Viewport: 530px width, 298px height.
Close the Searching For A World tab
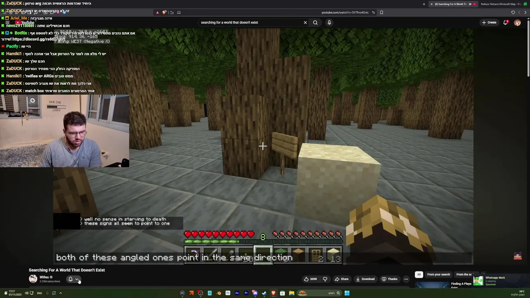tap(431, 4)
